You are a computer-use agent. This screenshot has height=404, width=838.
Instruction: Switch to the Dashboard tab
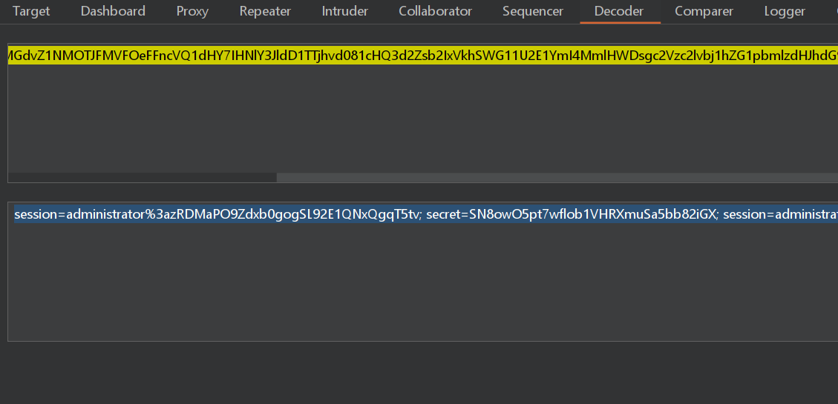click(x=113, y=11)
